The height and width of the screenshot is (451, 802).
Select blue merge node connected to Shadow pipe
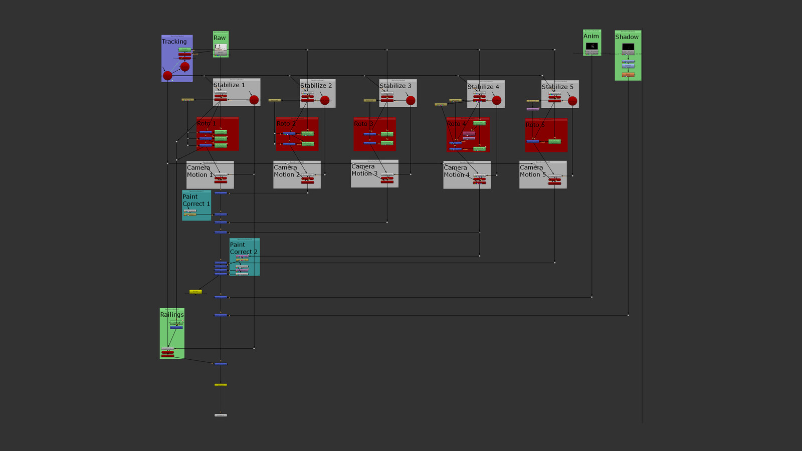click(221, 315)
